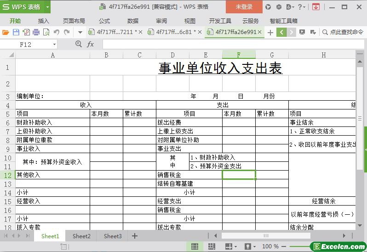The image size is (367, 252).
Task: Click the Name Box showing F12
Action: click(26, 45)
